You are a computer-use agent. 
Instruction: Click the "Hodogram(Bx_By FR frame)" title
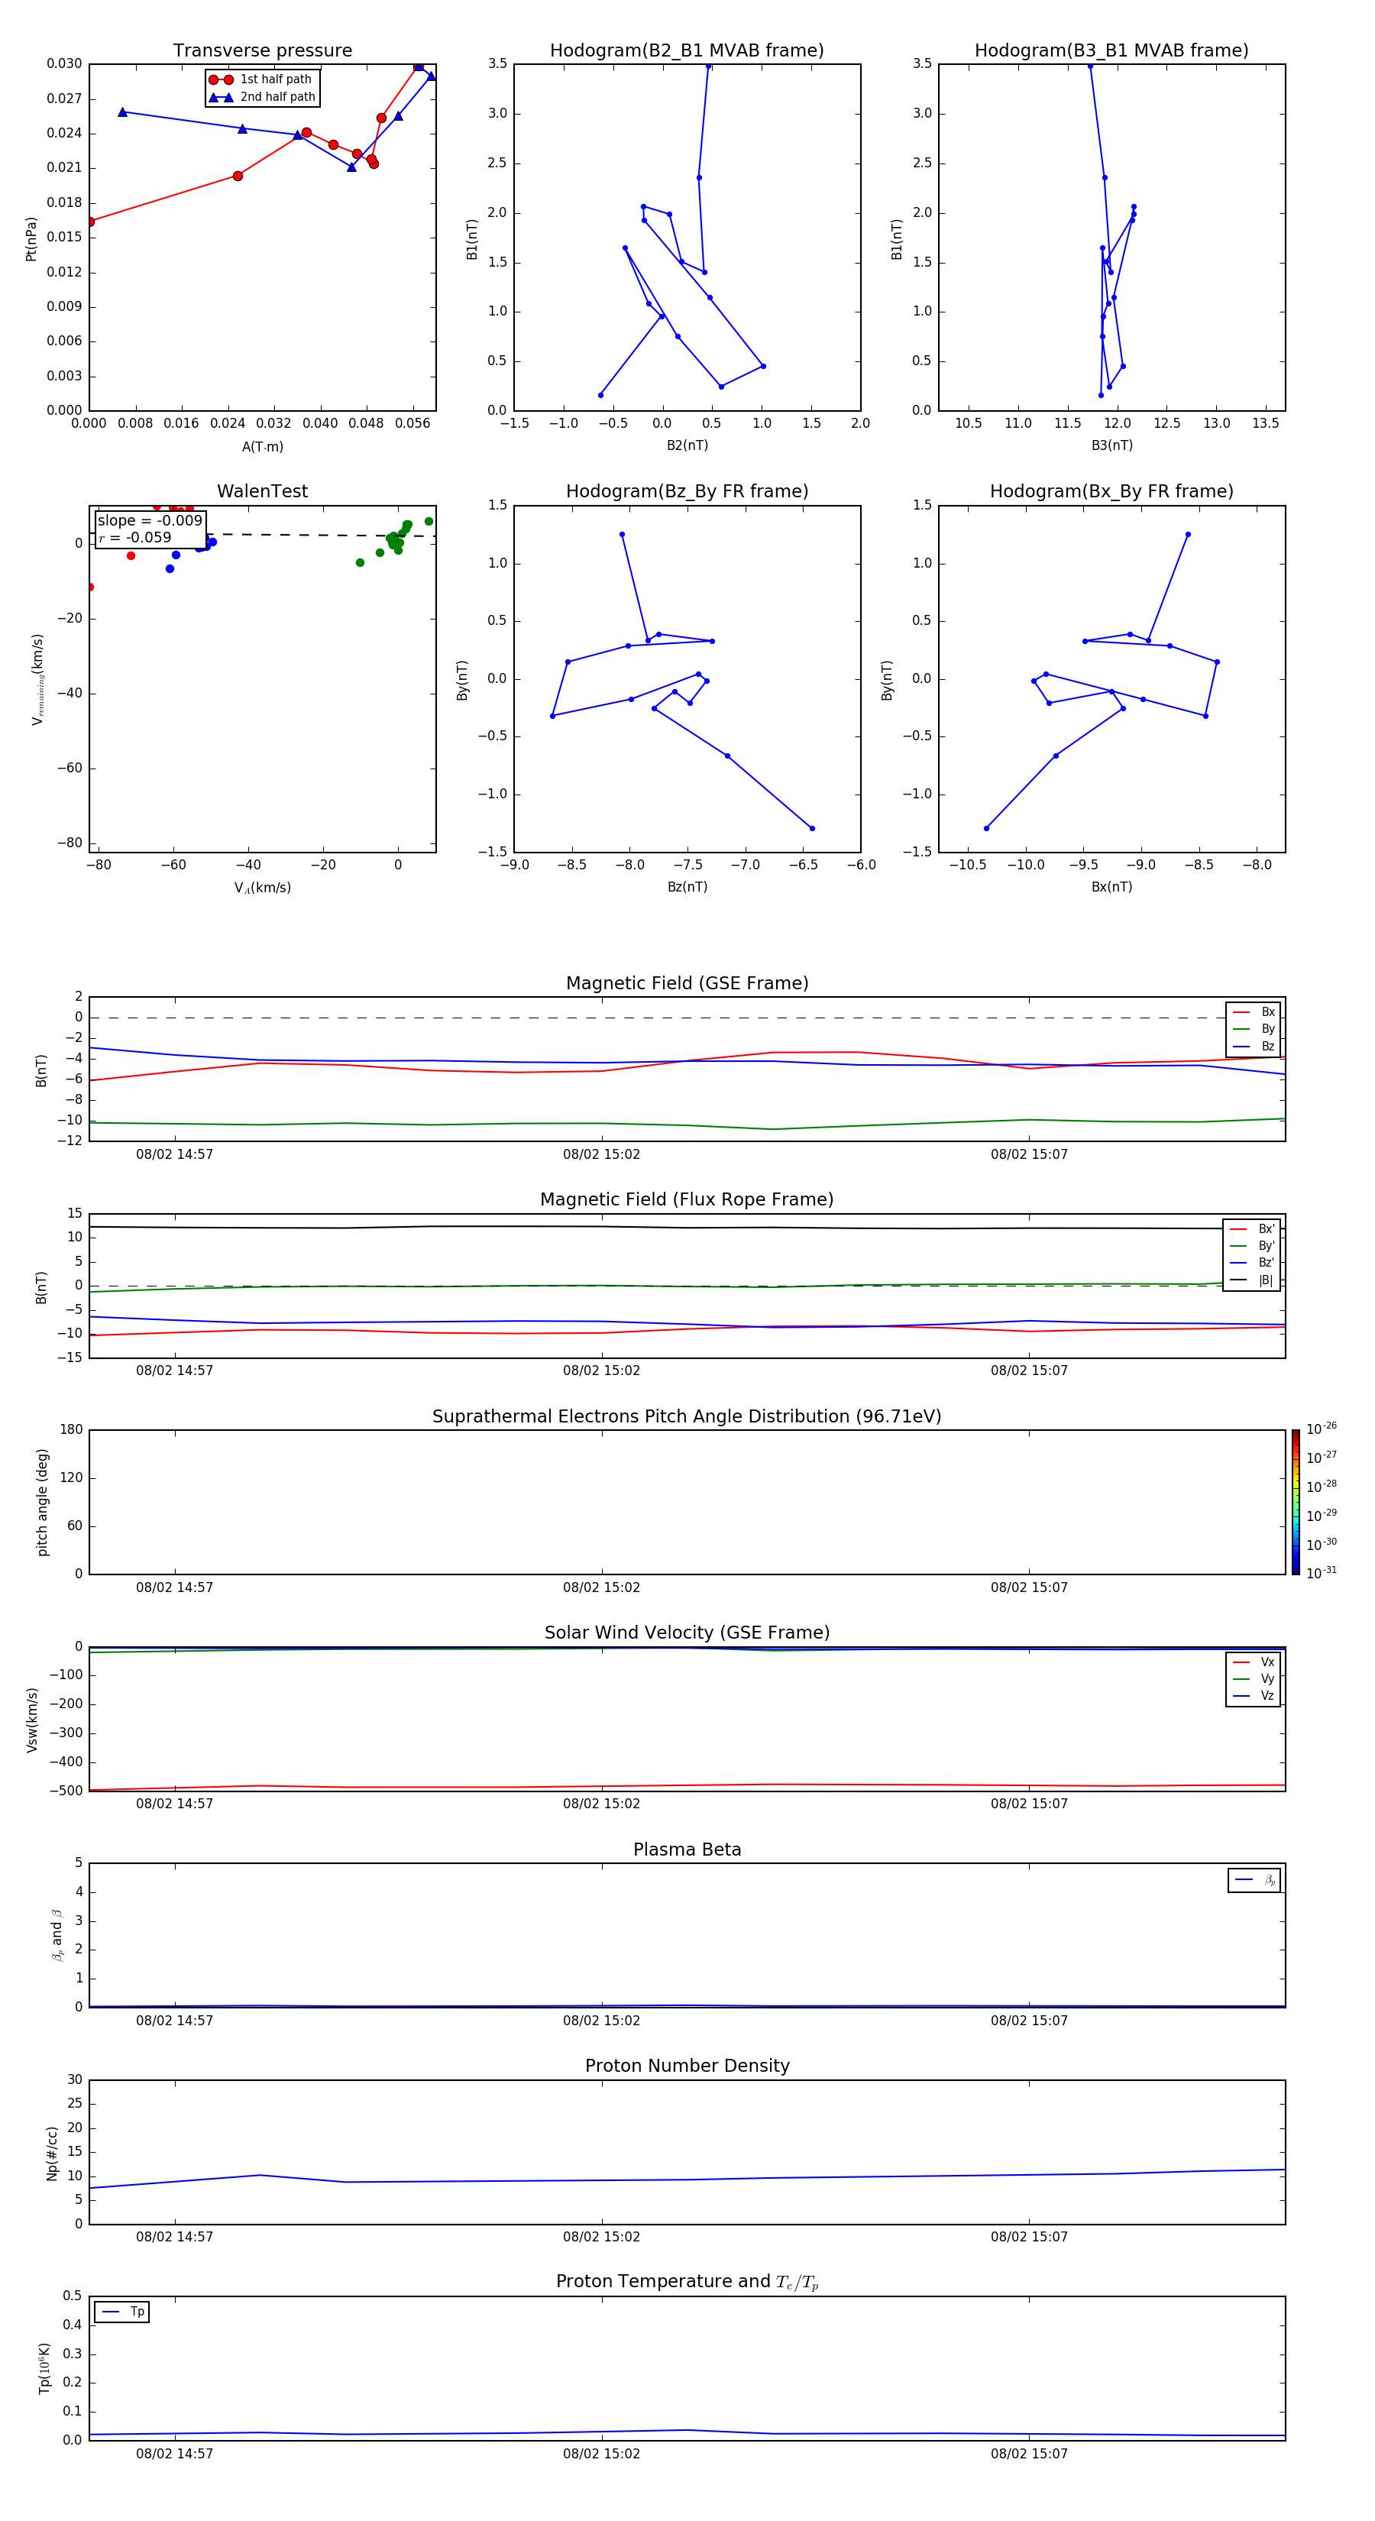point(1111,491)
